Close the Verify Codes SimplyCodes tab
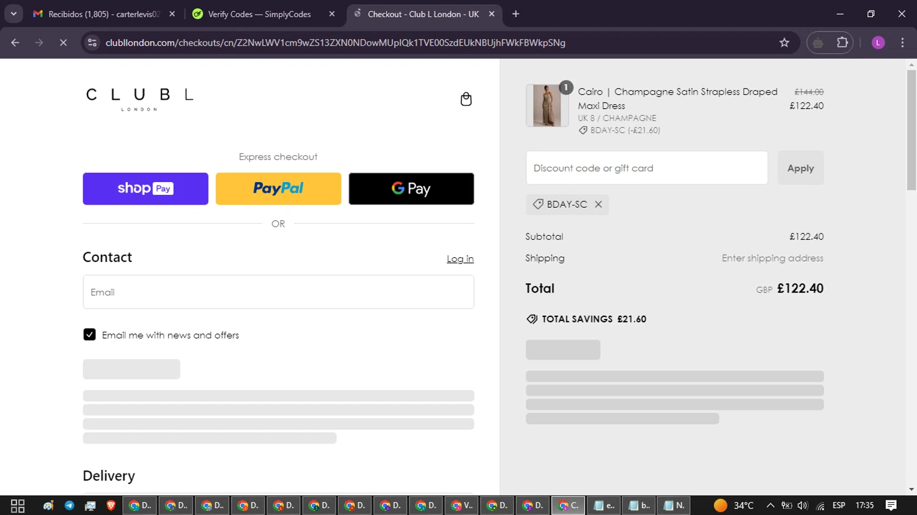The height and width of the screenshot is (515, 917). tap(332, 14)
